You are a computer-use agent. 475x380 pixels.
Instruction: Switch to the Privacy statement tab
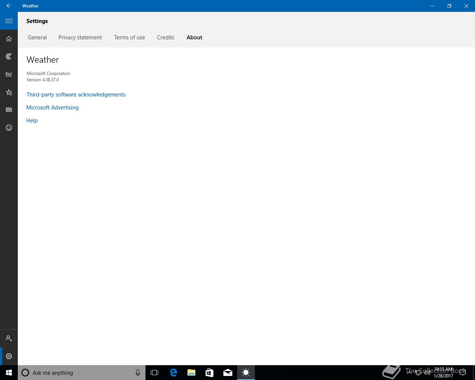click(80, 37)
